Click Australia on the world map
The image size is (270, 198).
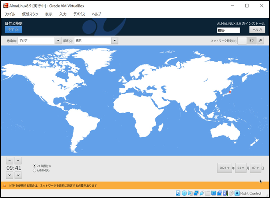225,132
